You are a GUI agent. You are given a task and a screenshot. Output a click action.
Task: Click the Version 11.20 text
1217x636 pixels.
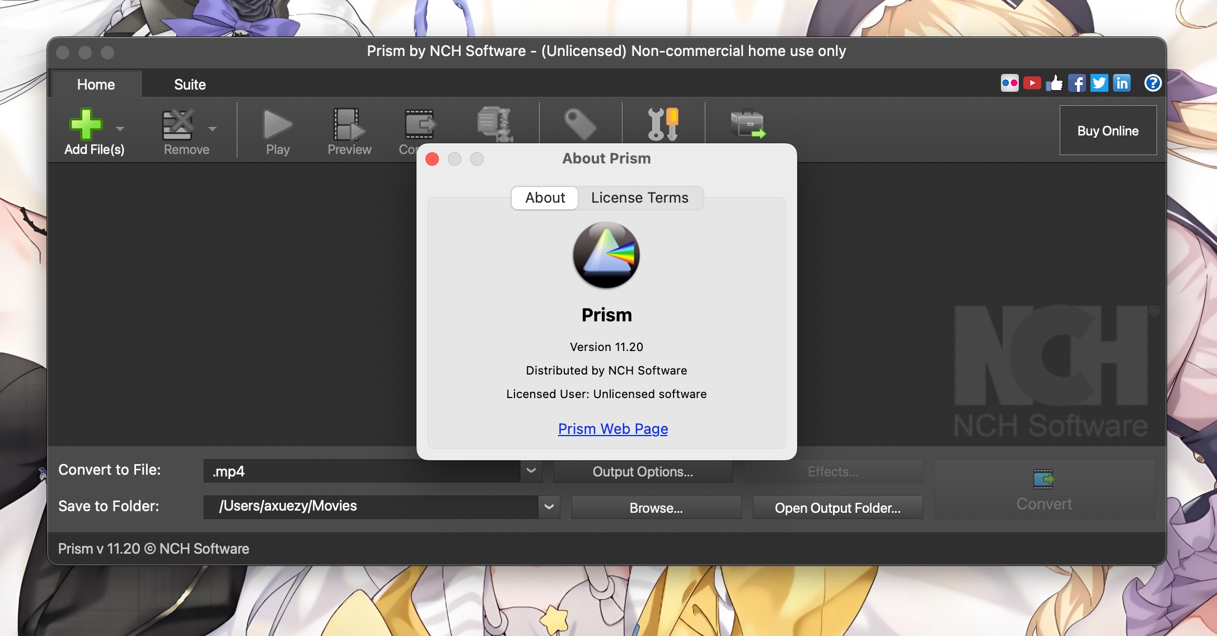pyautogui.click(x=606, y=347)
